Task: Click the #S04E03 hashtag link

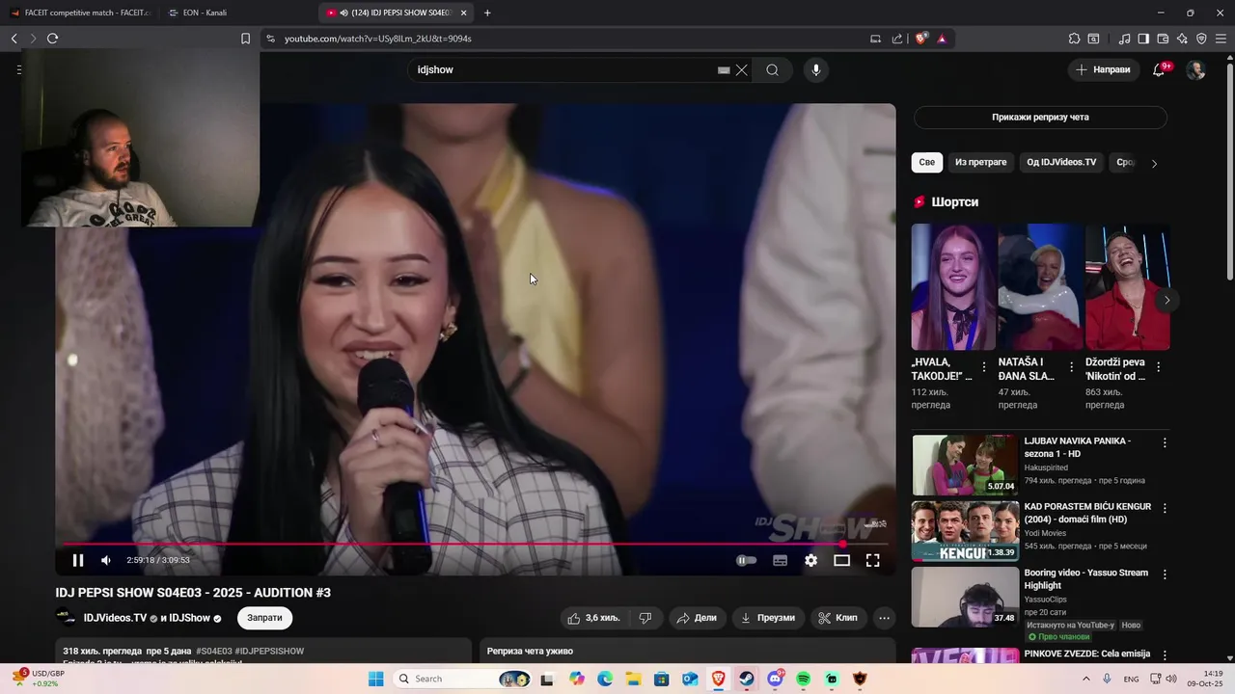Action: coord(213,652)
